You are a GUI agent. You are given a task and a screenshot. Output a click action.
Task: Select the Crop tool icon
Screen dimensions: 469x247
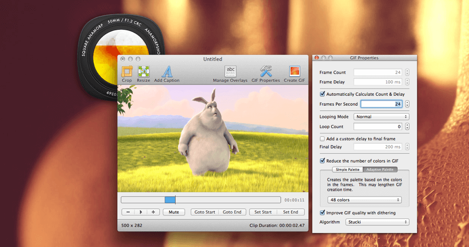127,72
